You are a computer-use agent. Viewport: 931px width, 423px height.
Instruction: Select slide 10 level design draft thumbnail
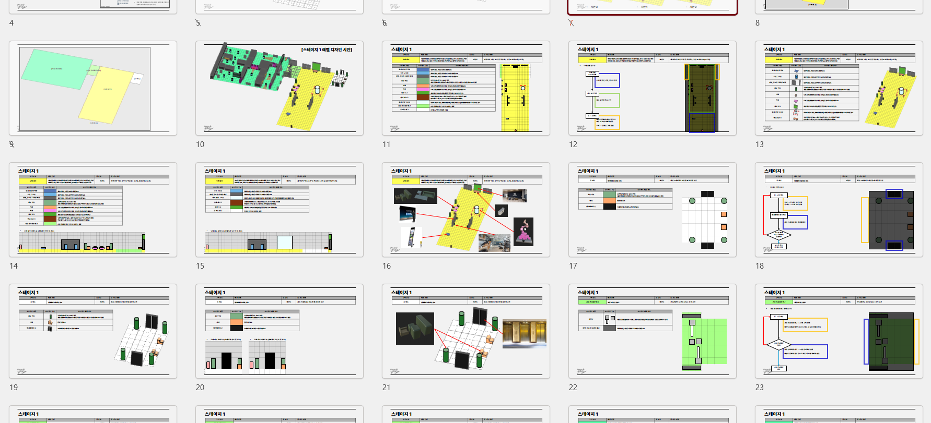tap(280, 88)
